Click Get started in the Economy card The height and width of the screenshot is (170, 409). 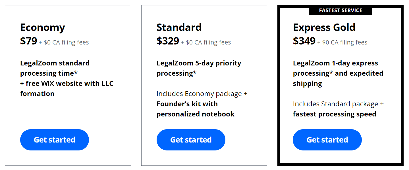55,140
